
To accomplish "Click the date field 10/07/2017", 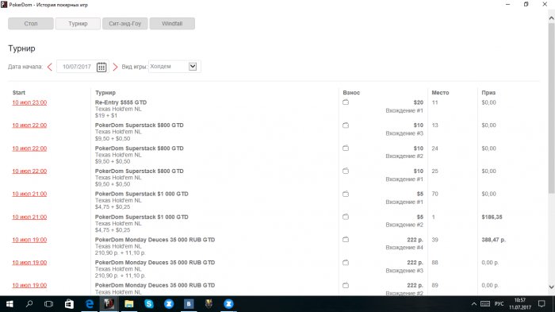I will (77, 67).
